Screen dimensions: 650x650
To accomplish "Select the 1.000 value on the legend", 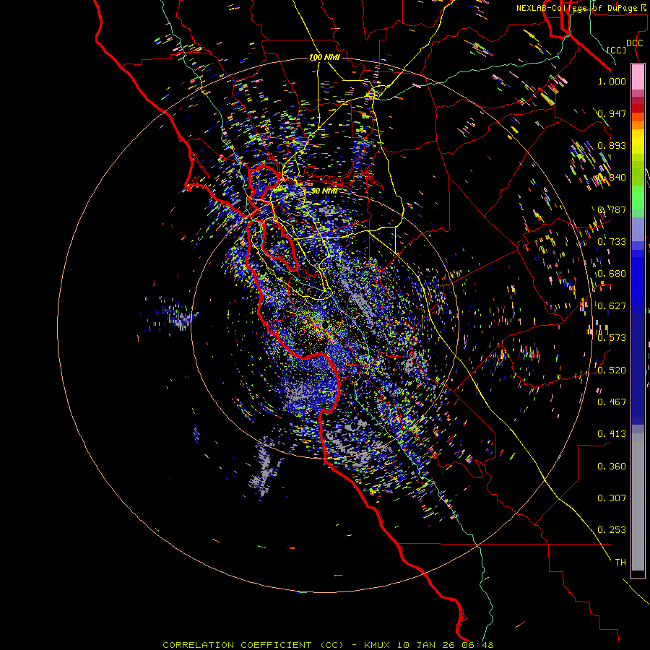I will pos(612,81).
